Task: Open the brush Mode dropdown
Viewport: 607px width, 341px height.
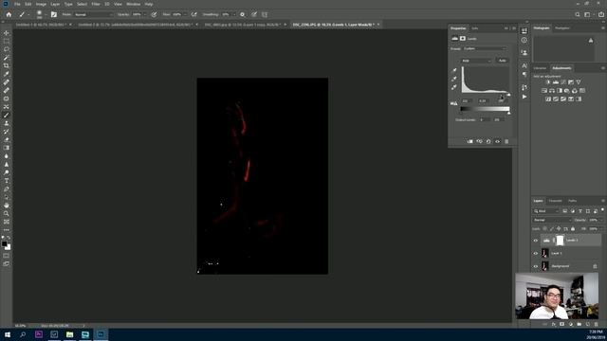Action: click(93, 14)
